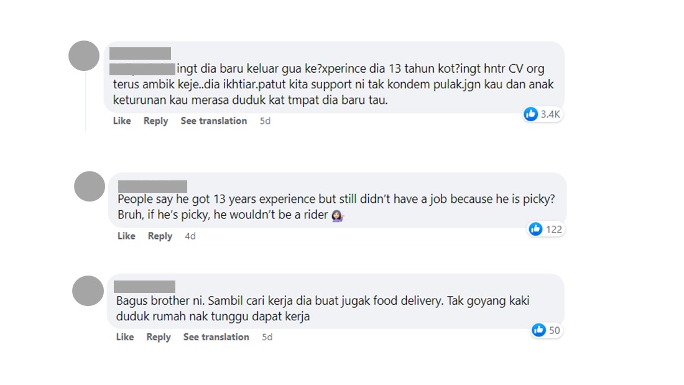Like the English comment about being picky
This screenshot has height=385, width=684.
(126, 236)
